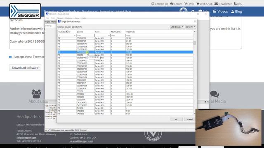Click the device list scrollbar down arrow
Screen dimensions: 264x148
[x=195, y=113]
